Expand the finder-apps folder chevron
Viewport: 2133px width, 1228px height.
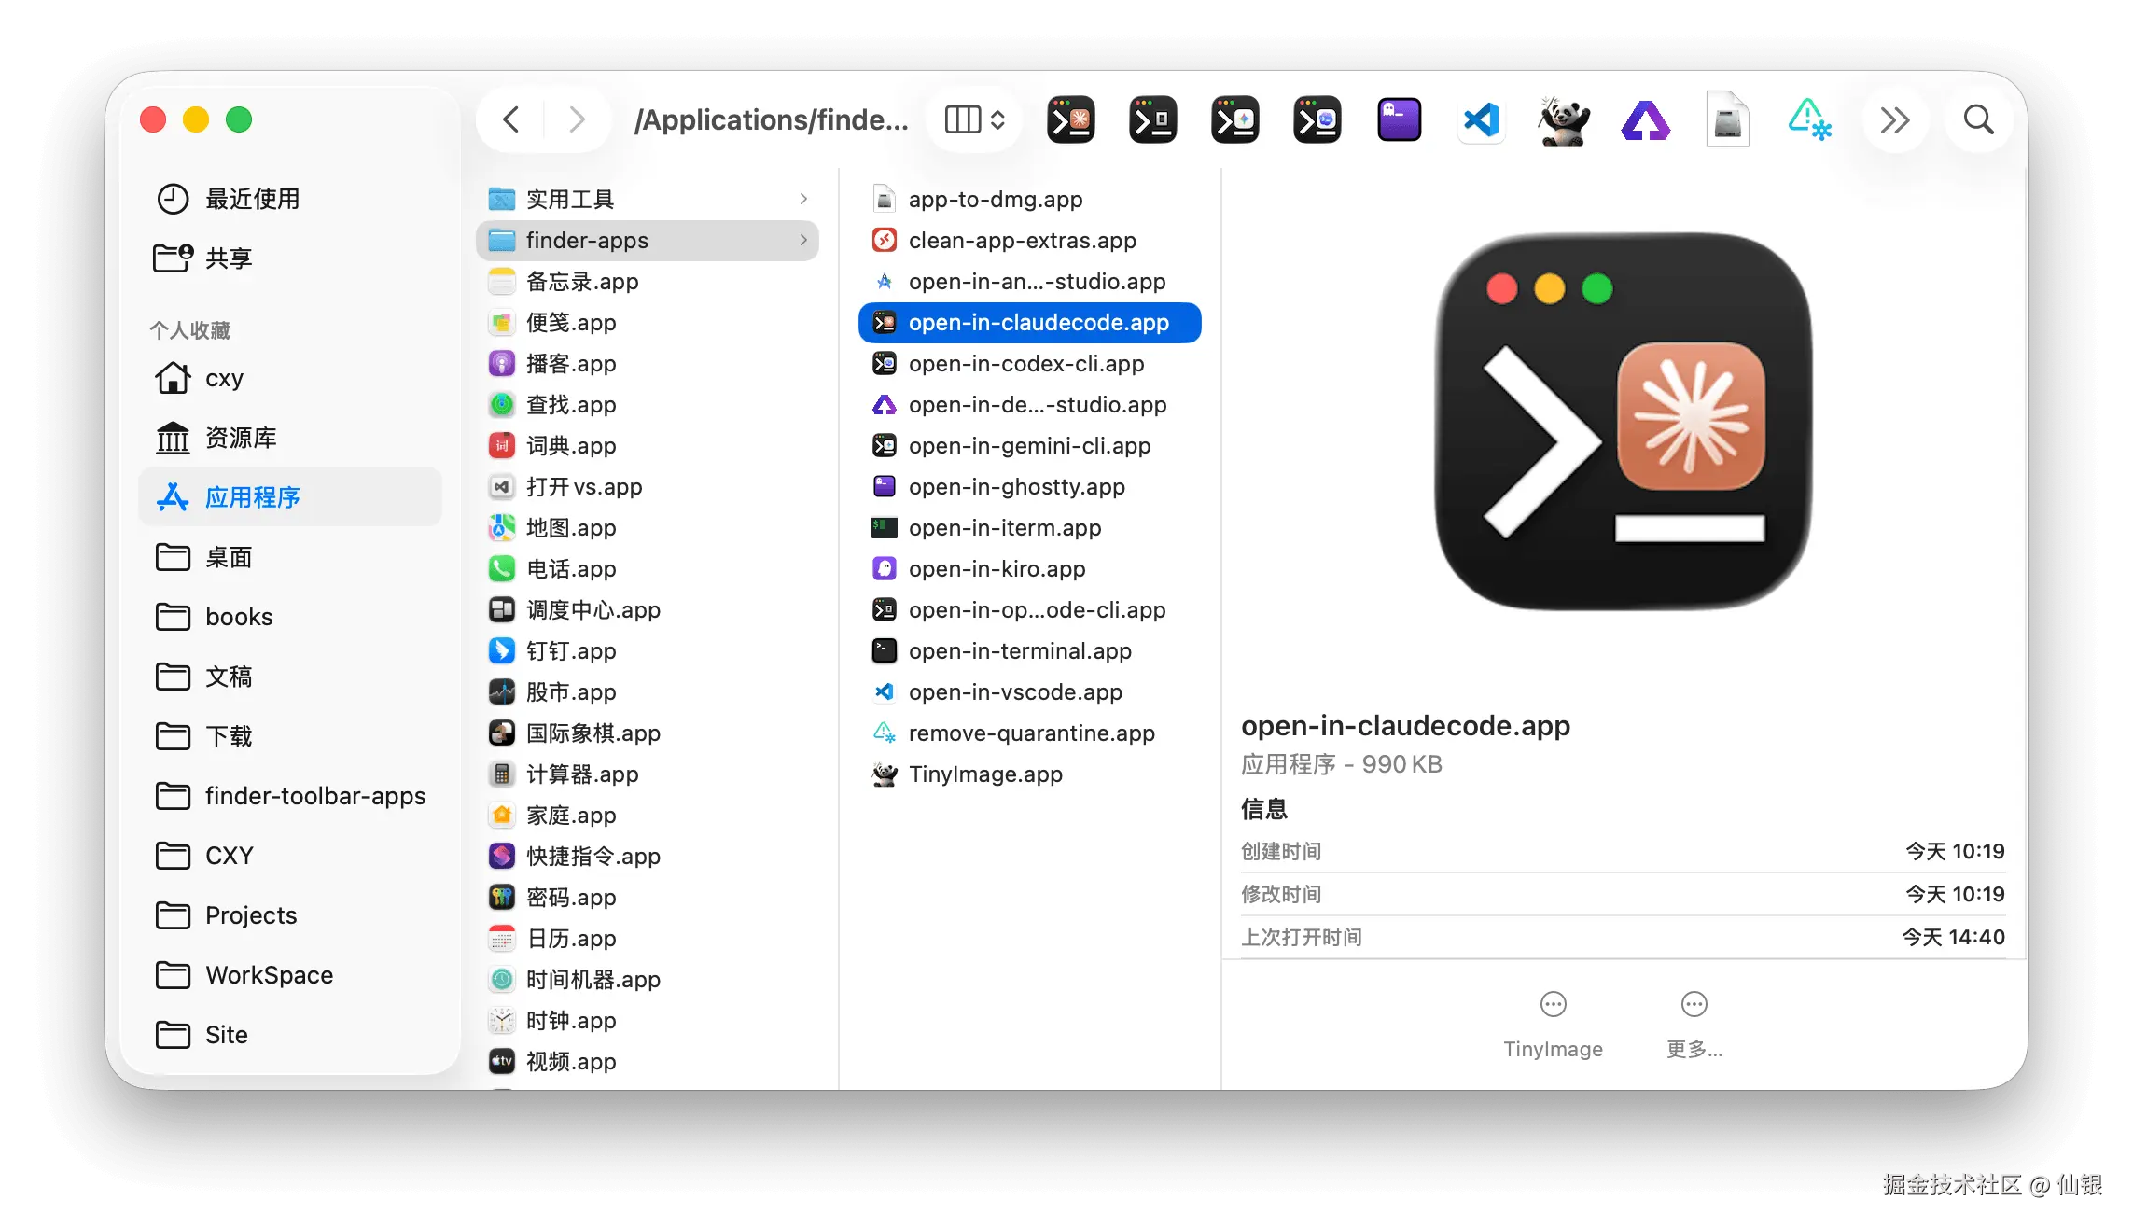803,240
